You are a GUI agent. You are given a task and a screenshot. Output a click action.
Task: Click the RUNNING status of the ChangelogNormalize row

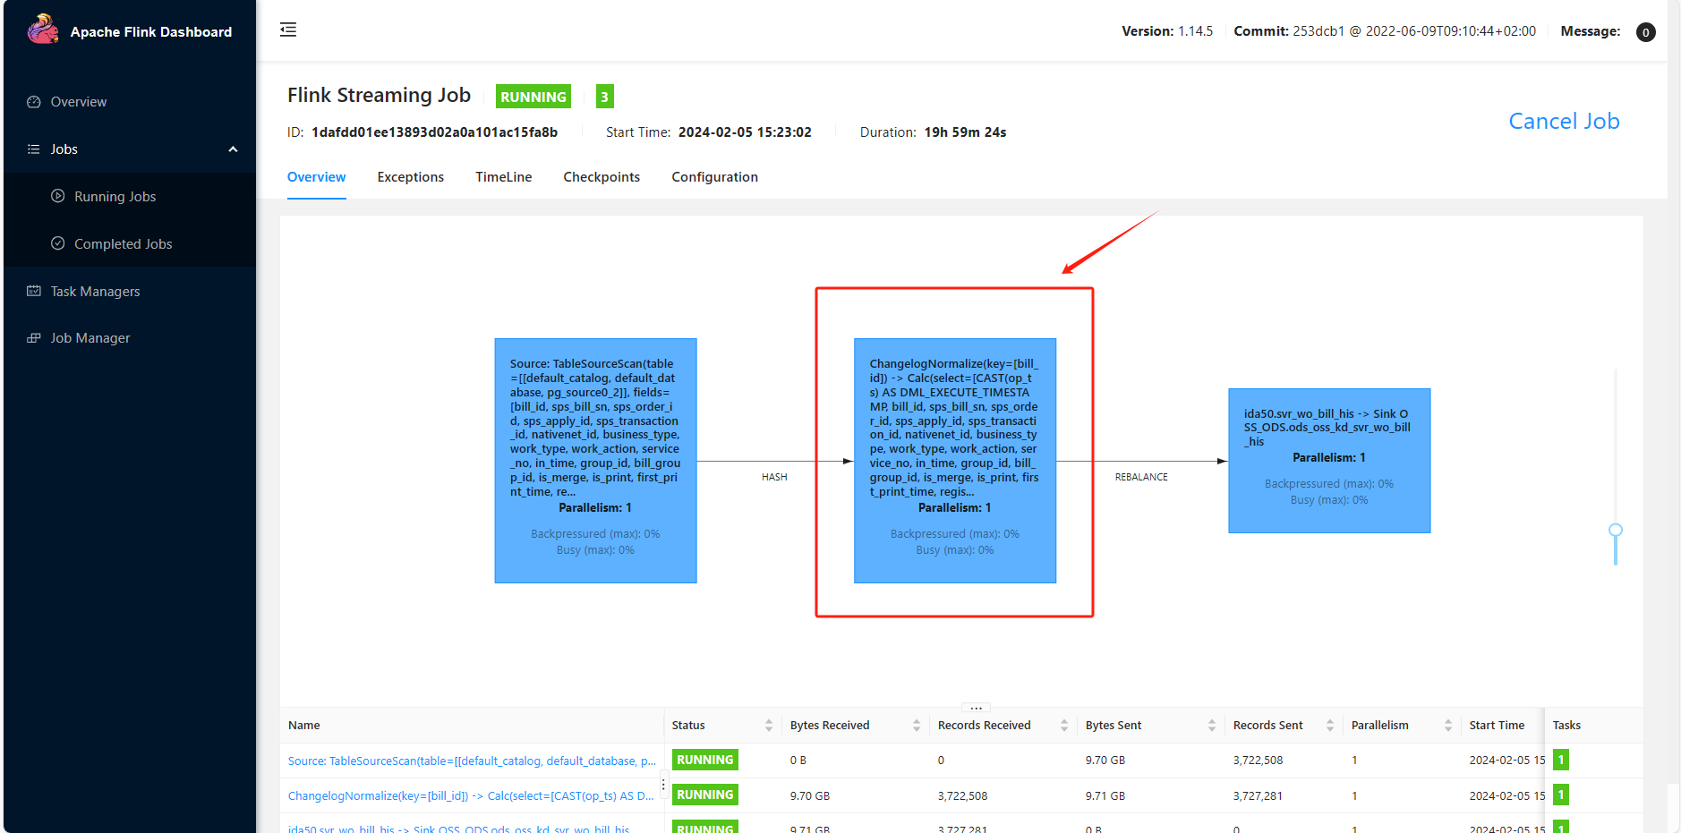pyautogui.click(x=705, y=795)
